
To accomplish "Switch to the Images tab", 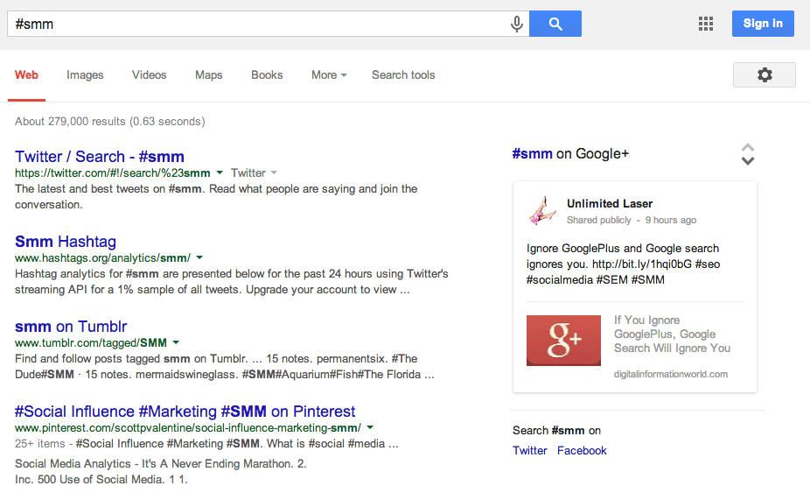I will coord(85,75).
